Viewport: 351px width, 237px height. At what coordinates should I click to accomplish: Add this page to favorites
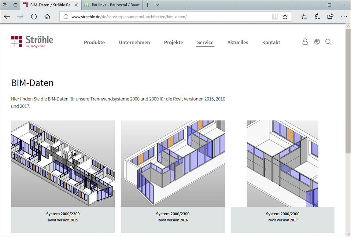285,16
